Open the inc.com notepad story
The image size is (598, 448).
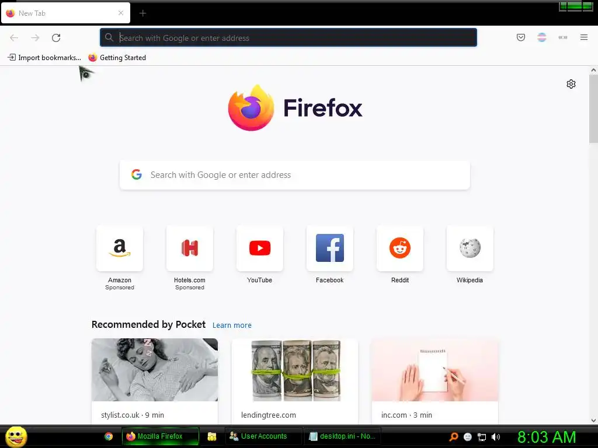click(x=434, y=381)
